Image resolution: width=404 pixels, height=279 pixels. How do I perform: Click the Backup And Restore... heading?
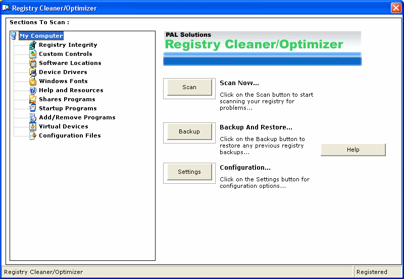[256, 127]
